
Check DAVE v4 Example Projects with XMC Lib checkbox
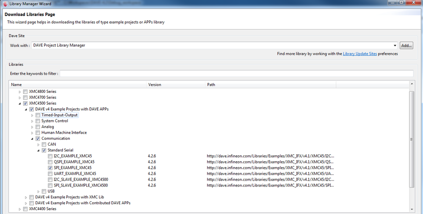point(32,198)
